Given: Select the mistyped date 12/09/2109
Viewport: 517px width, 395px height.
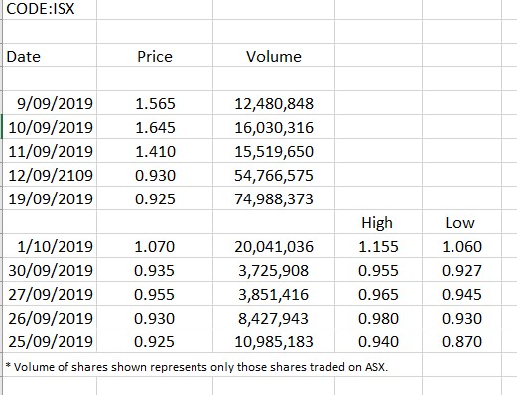Looking at the screenshot, I should 50,175.
